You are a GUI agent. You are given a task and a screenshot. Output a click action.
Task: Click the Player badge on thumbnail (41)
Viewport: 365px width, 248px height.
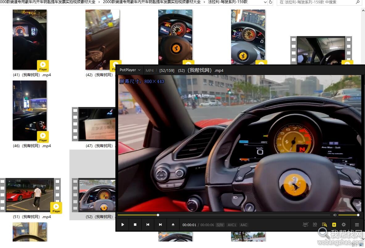pos(43,66)
